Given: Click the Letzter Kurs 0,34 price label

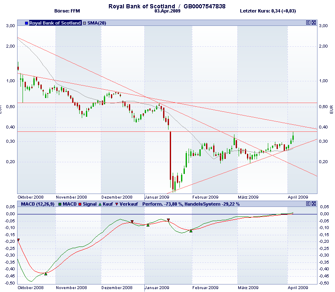Looking at the screenshot, I should (x=269, y=12).
